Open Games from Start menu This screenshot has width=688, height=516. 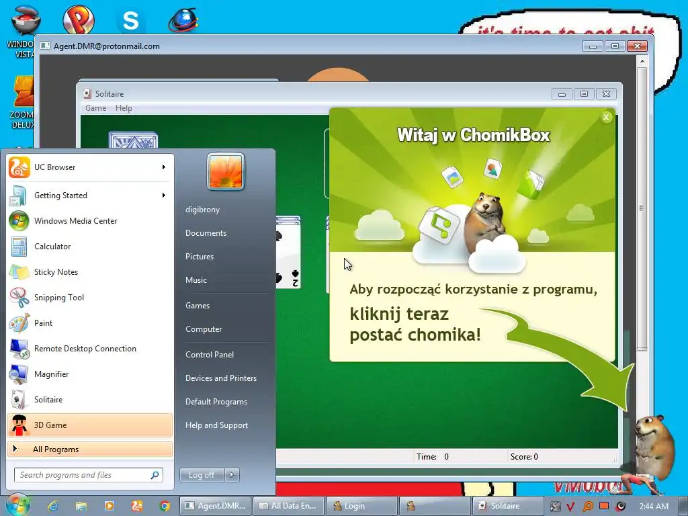tap(198, 306)
